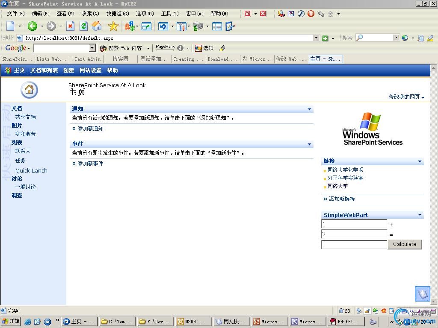
Task: Click the 开始 Start button
Action: [x=11, y=321]
